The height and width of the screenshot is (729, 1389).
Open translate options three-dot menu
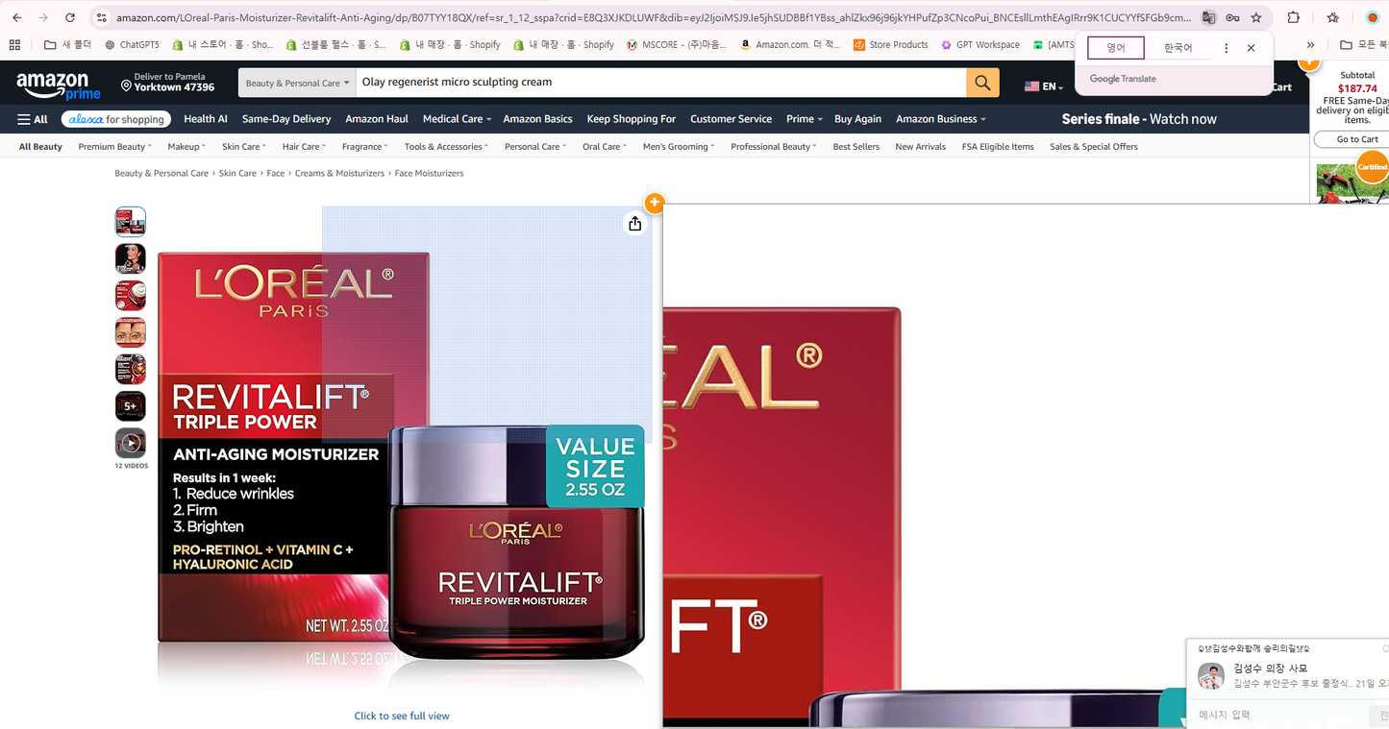(x=1226, y=48)
